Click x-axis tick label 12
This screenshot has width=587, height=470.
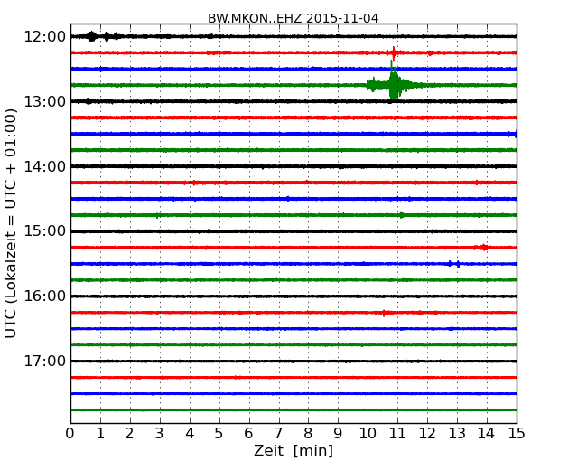[x=427, y=434]
